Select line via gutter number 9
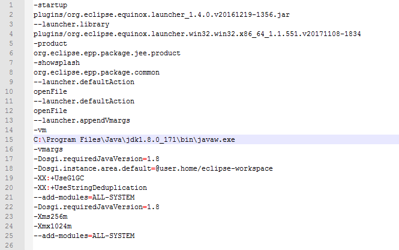Screen dimensions: 399x250 tap(11, 82)
